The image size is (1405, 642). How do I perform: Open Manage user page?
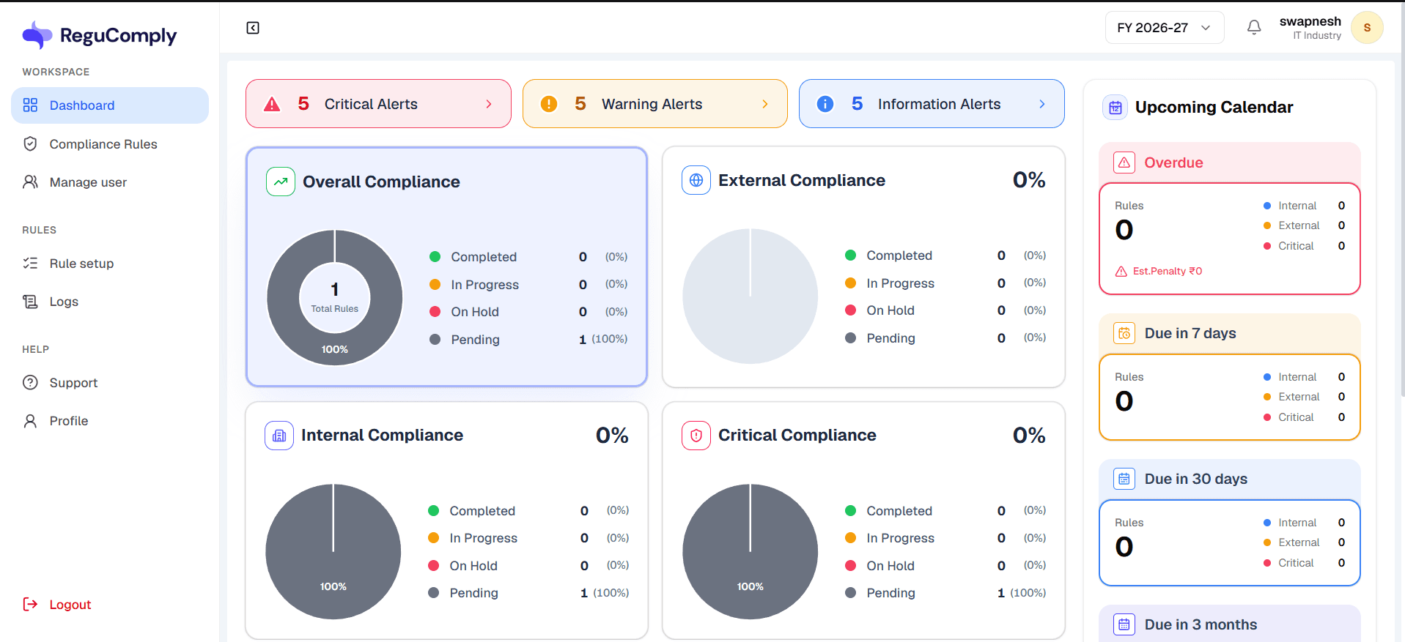(x=110, y=182)
